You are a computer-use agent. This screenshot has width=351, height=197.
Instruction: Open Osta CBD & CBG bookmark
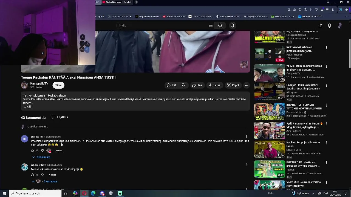click(x=120, y=16)
